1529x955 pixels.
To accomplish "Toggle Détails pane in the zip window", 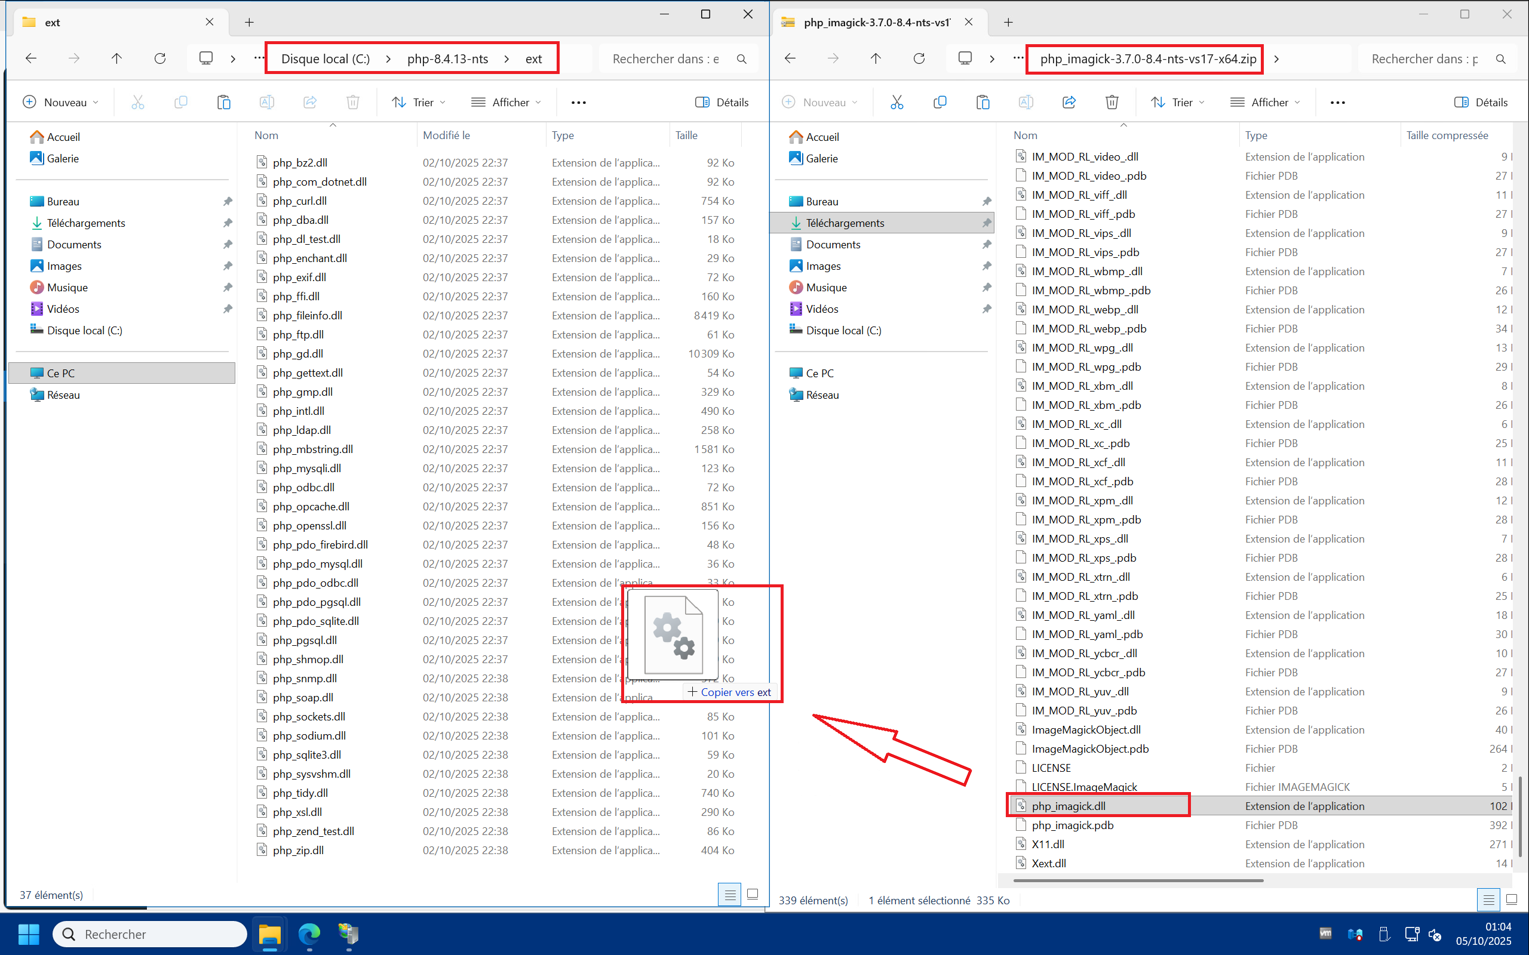I will point(1481,102).
